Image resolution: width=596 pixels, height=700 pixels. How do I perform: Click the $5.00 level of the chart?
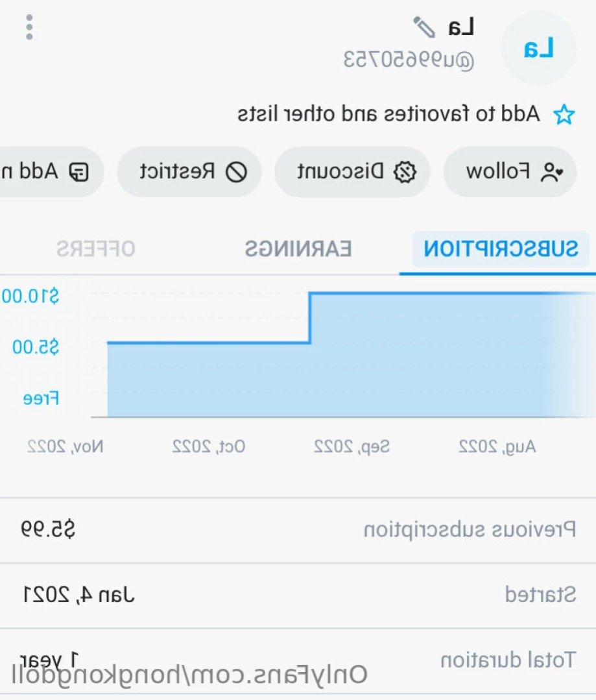coord(209,343)
